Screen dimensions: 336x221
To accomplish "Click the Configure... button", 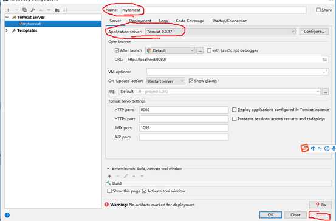I will [x=314, y=32].
